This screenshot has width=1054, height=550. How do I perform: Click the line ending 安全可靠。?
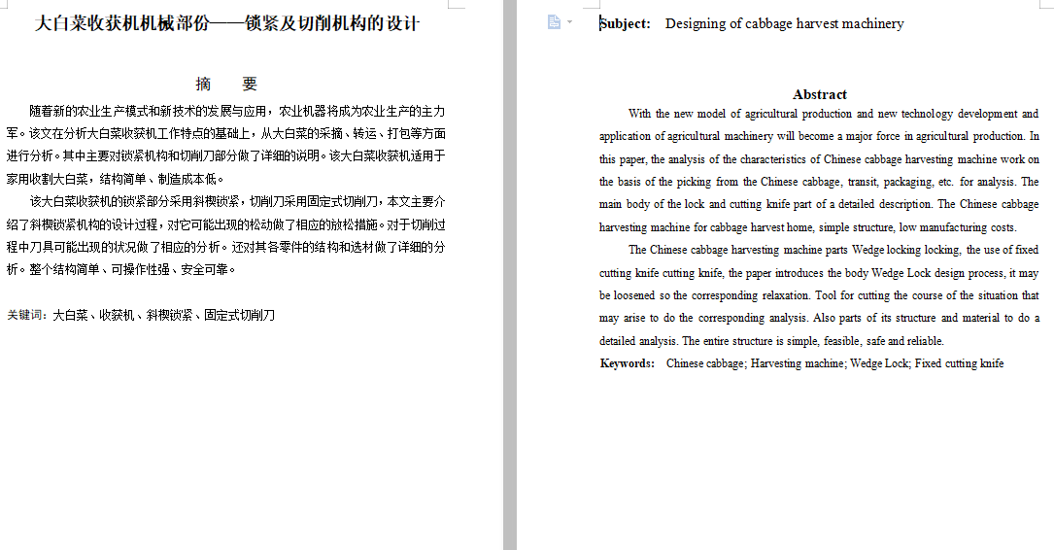121,269
